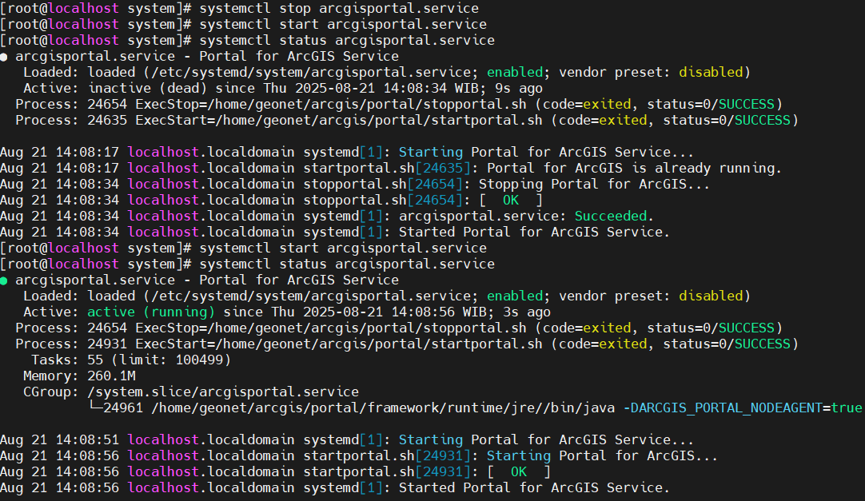Click the 'Aug 21 14:08:51' log timestamp

(x=59, y=439)
